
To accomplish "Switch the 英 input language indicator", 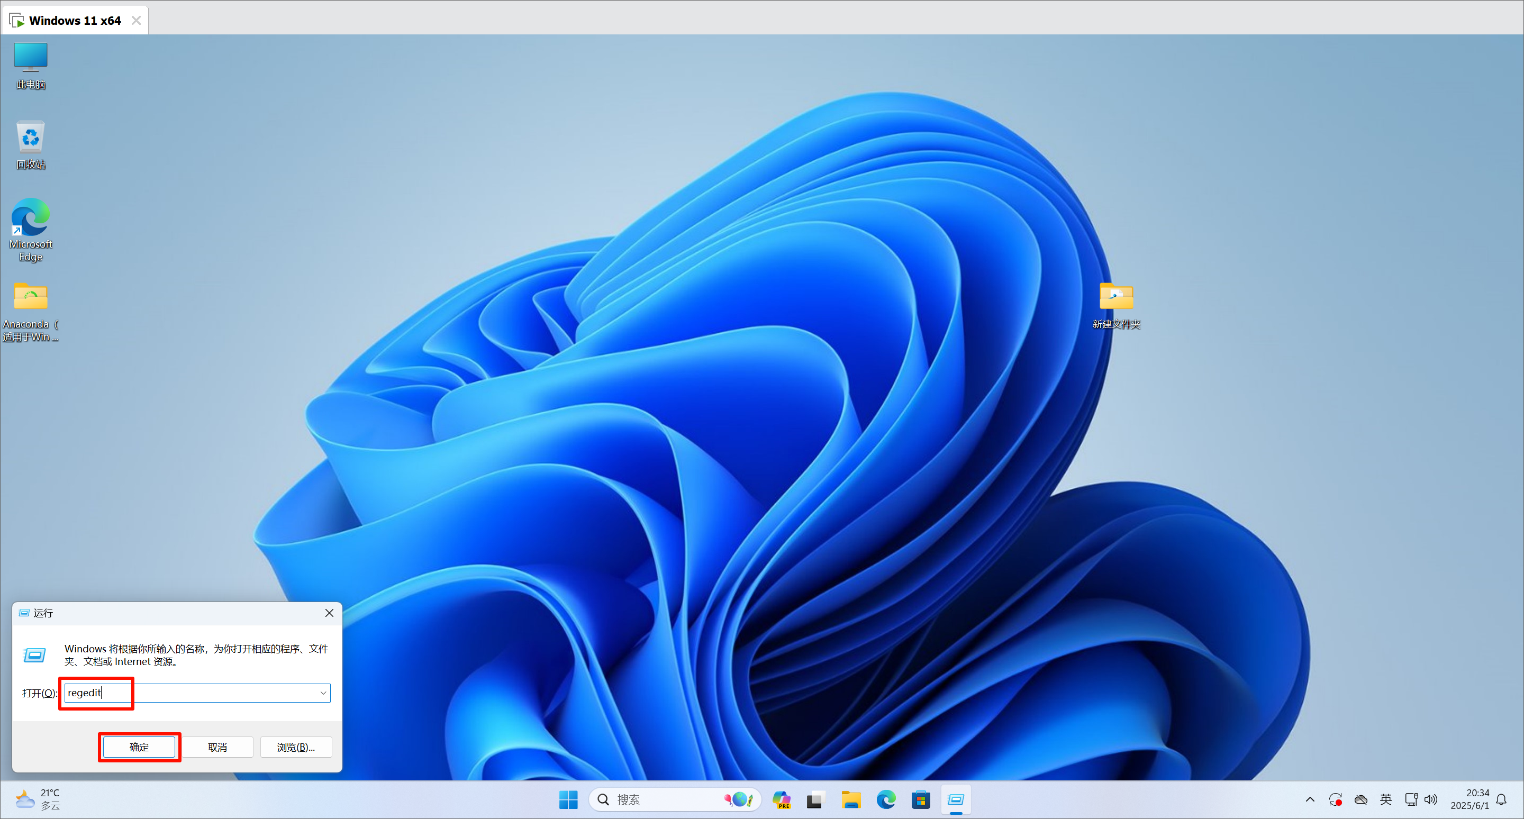I will point(1385,799).
